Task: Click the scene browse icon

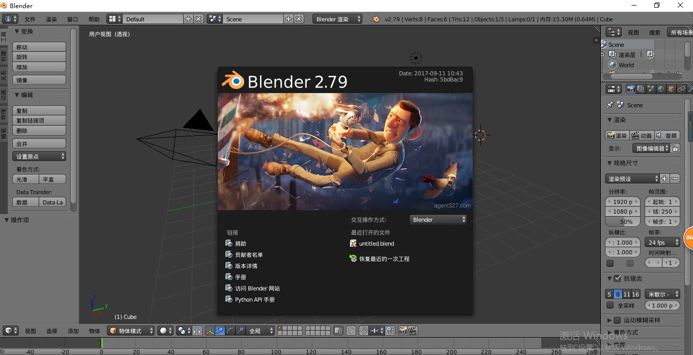Action: [215, 19]
